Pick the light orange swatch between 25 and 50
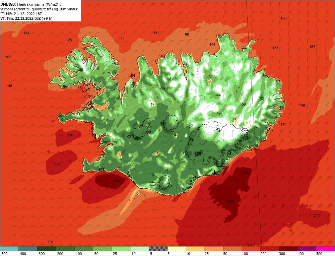 (x=214, y=249)
